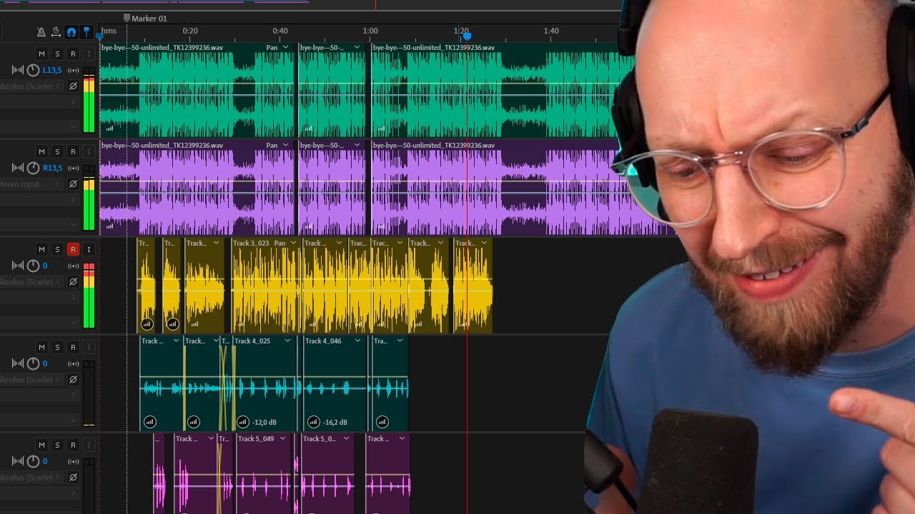Enable snapping with the magnet icon
Screen dimensions: 915x514
point(71,31)
